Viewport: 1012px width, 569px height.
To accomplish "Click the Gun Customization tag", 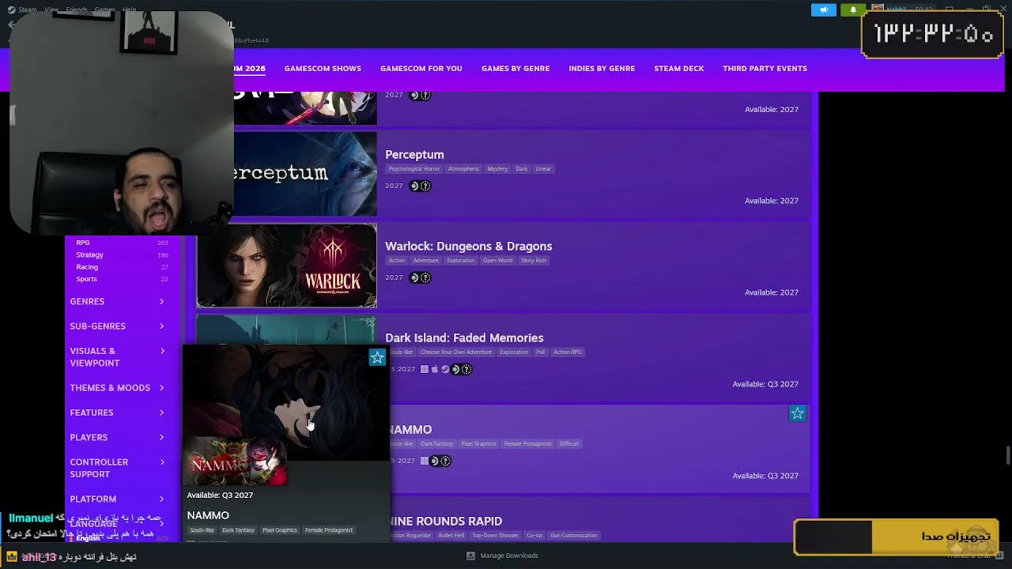I will [574, 536].
